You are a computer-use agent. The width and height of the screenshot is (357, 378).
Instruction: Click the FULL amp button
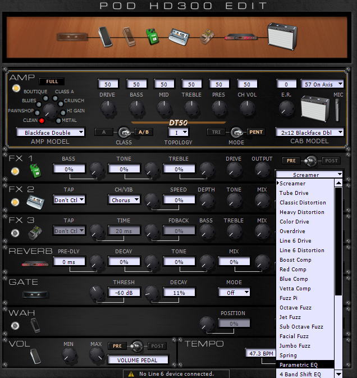[x=52, y=81]
